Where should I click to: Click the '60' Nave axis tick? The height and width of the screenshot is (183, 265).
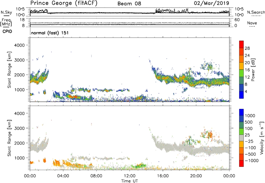point(237,20)
